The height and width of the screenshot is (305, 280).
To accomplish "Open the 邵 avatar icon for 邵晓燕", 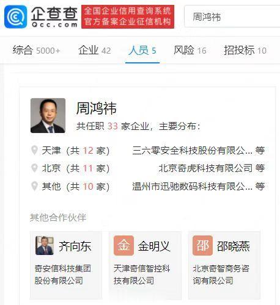I will pos(202,245).
